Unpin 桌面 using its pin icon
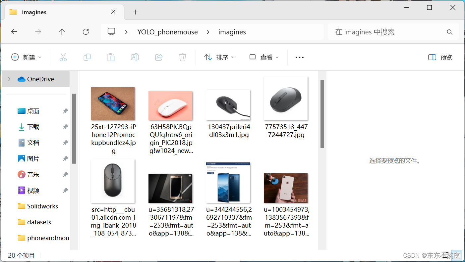Viewport: 465px width, 262px height. point(65,111)
